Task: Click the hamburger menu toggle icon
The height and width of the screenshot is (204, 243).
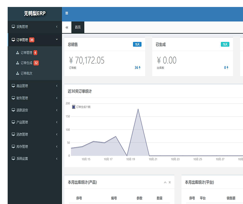Action: point(67,14)
